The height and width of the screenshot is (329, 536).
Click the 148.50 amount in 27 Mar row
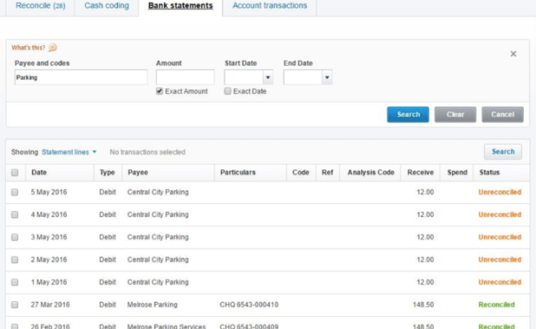(x=423, y=305)
